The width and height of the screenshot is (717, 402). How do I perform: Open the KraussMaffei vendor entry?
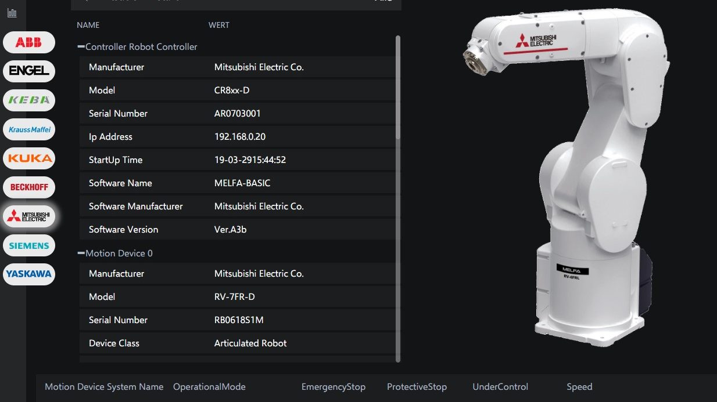[x=28, y=129]
